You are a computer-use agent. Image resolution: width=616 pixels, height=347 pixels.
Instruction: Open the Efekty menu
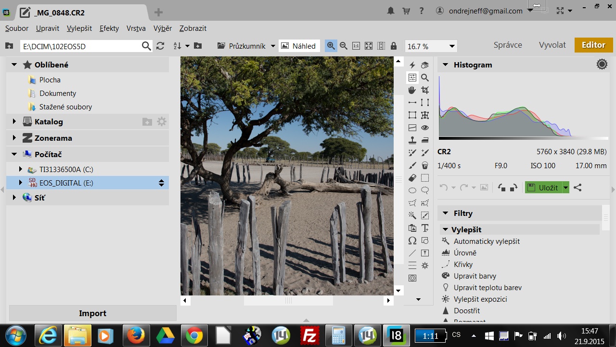(x=109, y=28)
